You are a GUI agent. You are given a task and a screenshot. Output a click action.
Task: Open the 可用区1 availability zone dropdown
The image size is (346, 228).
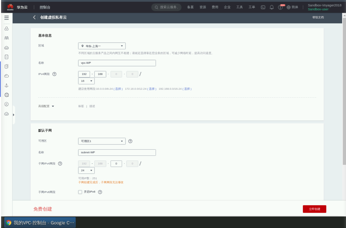[x=102, y=141]
